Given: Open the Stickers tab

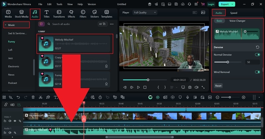Looking at the screenshot, I should pyautogui.click(x=94, y=14).
